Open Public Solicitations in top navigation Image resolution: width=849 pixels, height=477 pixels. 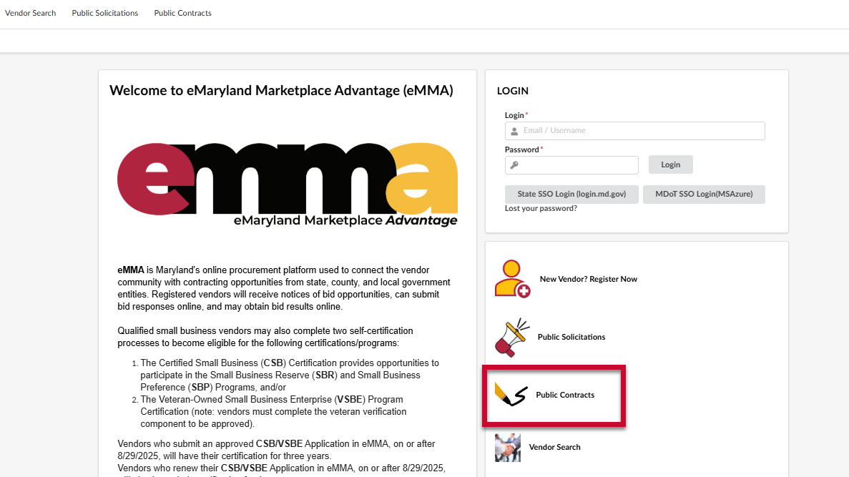point(105,13)
